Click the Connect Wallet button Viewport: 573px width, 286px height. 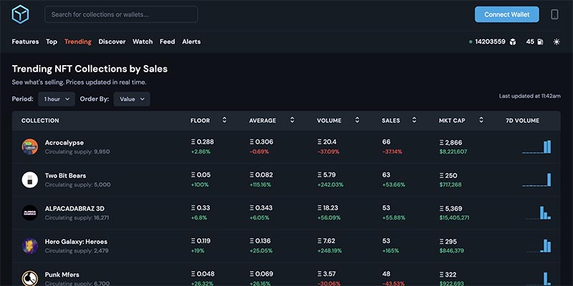507,14
